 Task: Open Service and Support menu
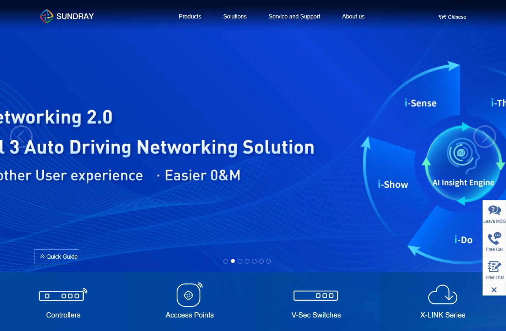coord(294,16)
